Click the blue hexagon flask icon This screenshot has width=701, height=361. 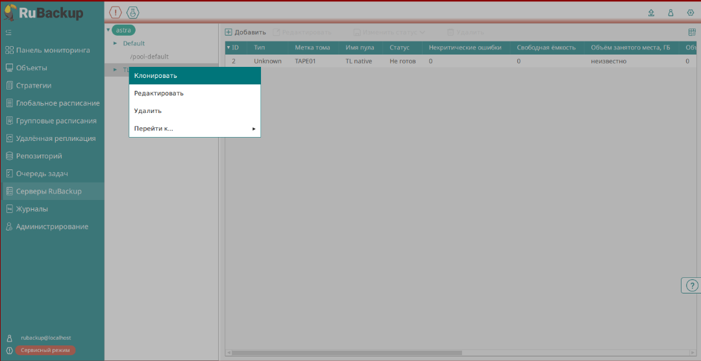coord(132,12)
